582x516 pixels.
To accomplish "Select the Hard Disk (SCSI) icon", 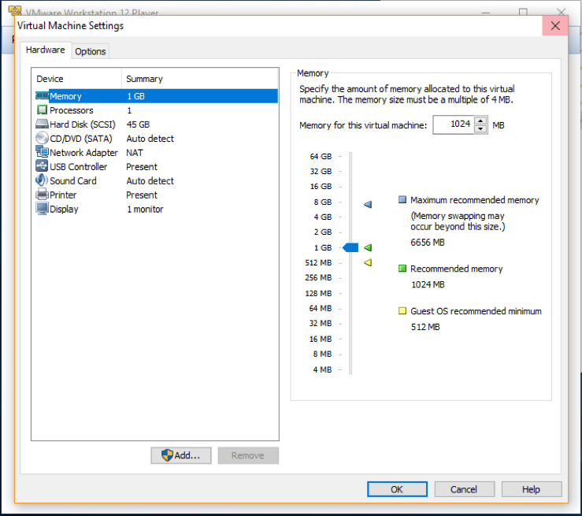I will click(x=42, y=124).
